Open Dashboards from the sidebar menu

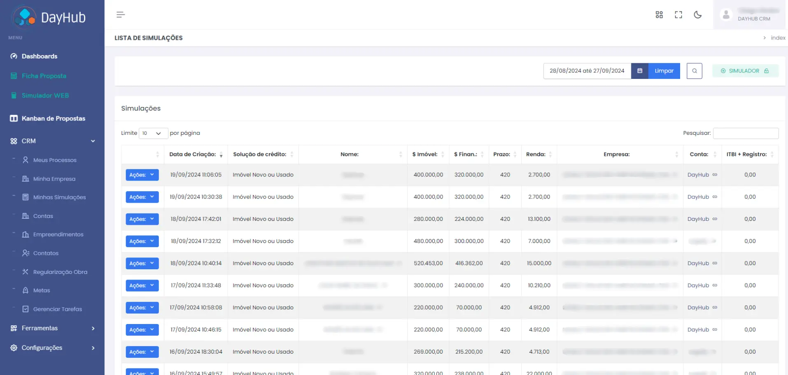(x=40, y=56)
